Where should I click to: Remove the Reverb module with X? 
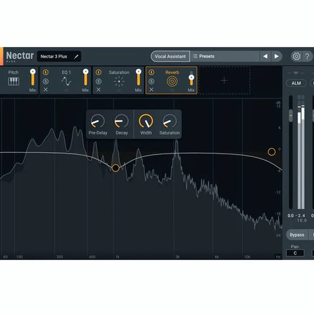151,89
